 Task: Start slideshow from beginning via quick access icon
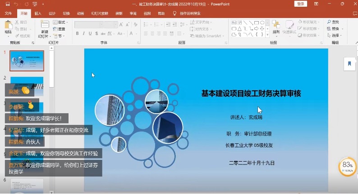point(35,4)
